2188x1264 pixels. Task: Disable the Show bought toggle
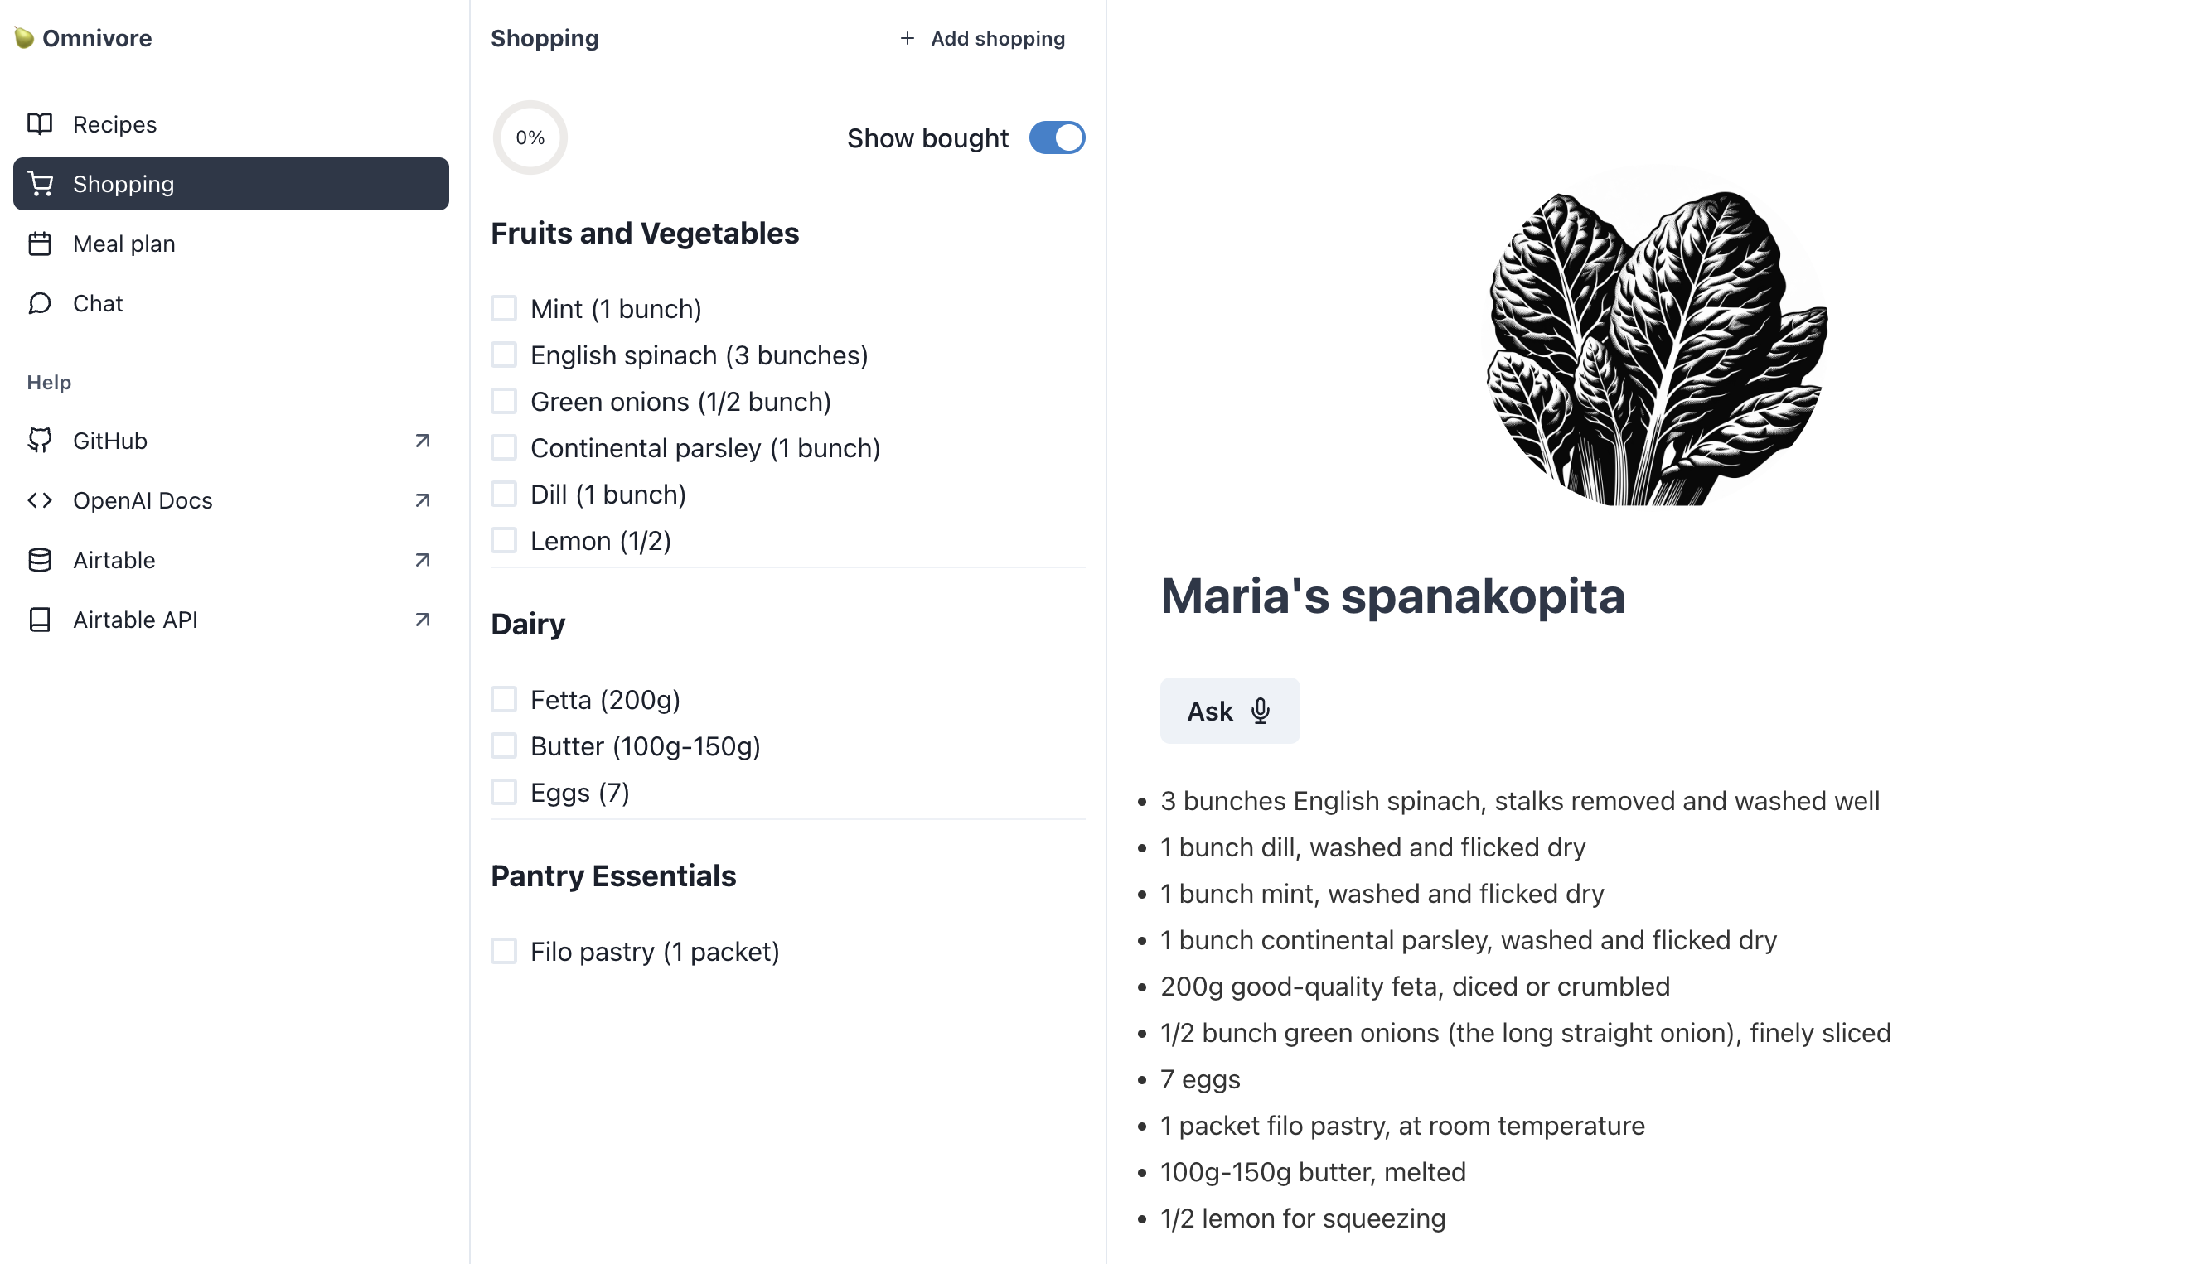(1056, 137)
